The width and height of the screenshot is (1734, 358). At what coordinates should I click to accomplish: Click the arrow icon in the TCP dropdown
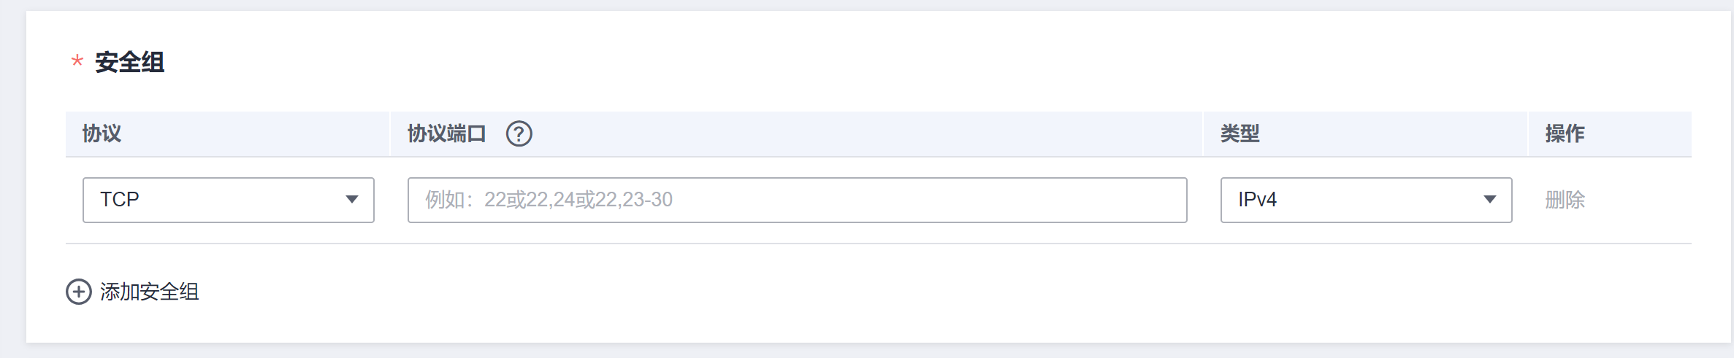[x=352, y=200]
